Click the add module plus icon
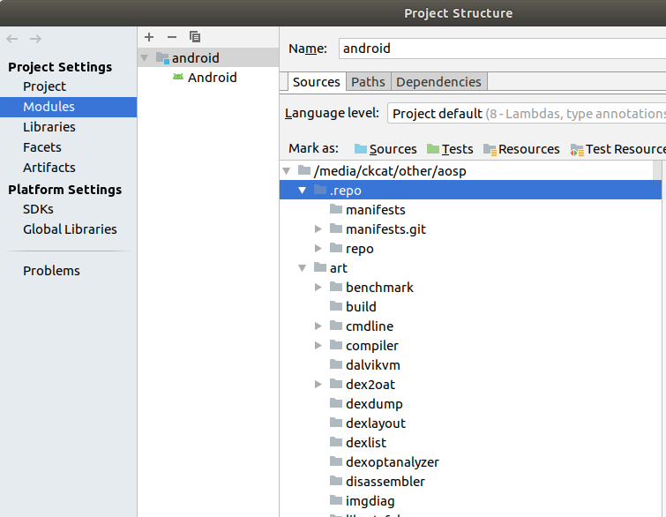 149,37
